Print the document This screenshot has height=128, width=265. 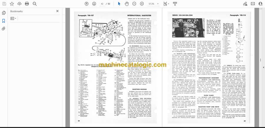coord(27,4)
